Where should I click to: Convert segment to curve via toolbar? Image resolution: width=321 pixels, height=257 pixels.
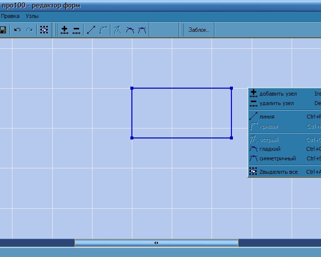click(103, 30)
